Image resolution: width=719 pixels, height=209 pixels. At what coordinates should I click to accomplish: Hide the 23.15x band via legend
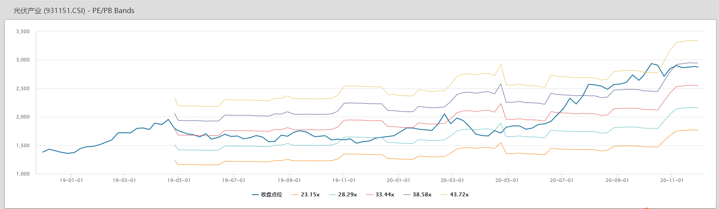310,195
